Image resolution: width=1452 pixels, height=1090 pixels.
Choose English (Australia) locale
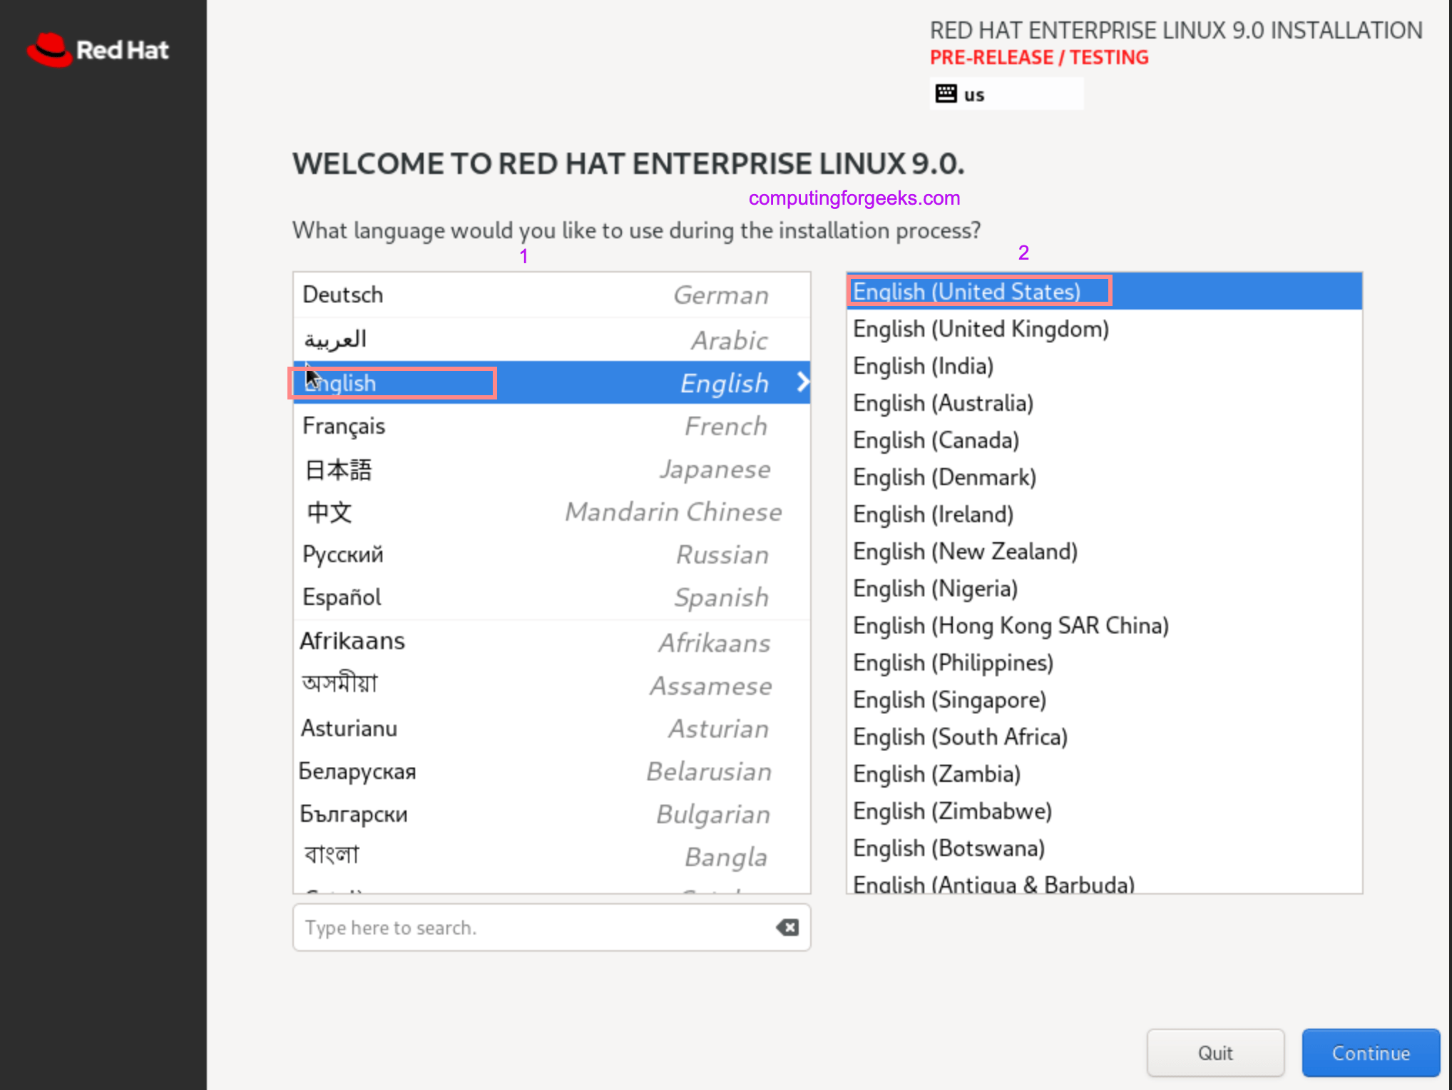coord(1104,403)
